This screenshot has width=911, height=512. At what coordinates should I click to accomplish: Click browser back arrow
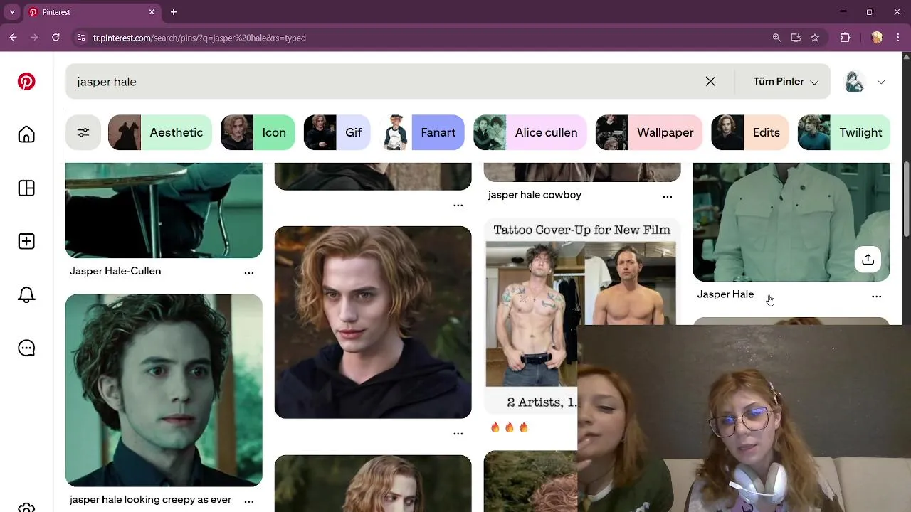pos(13,38)
